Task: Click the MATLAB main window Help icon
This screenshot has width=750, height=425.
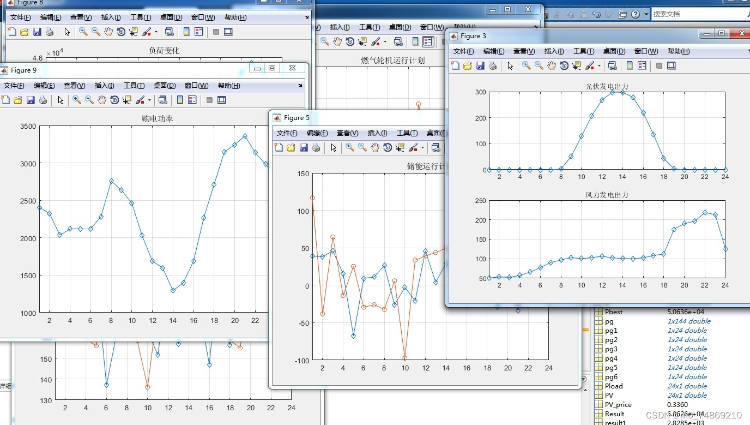Action: (x=636, y=14)
